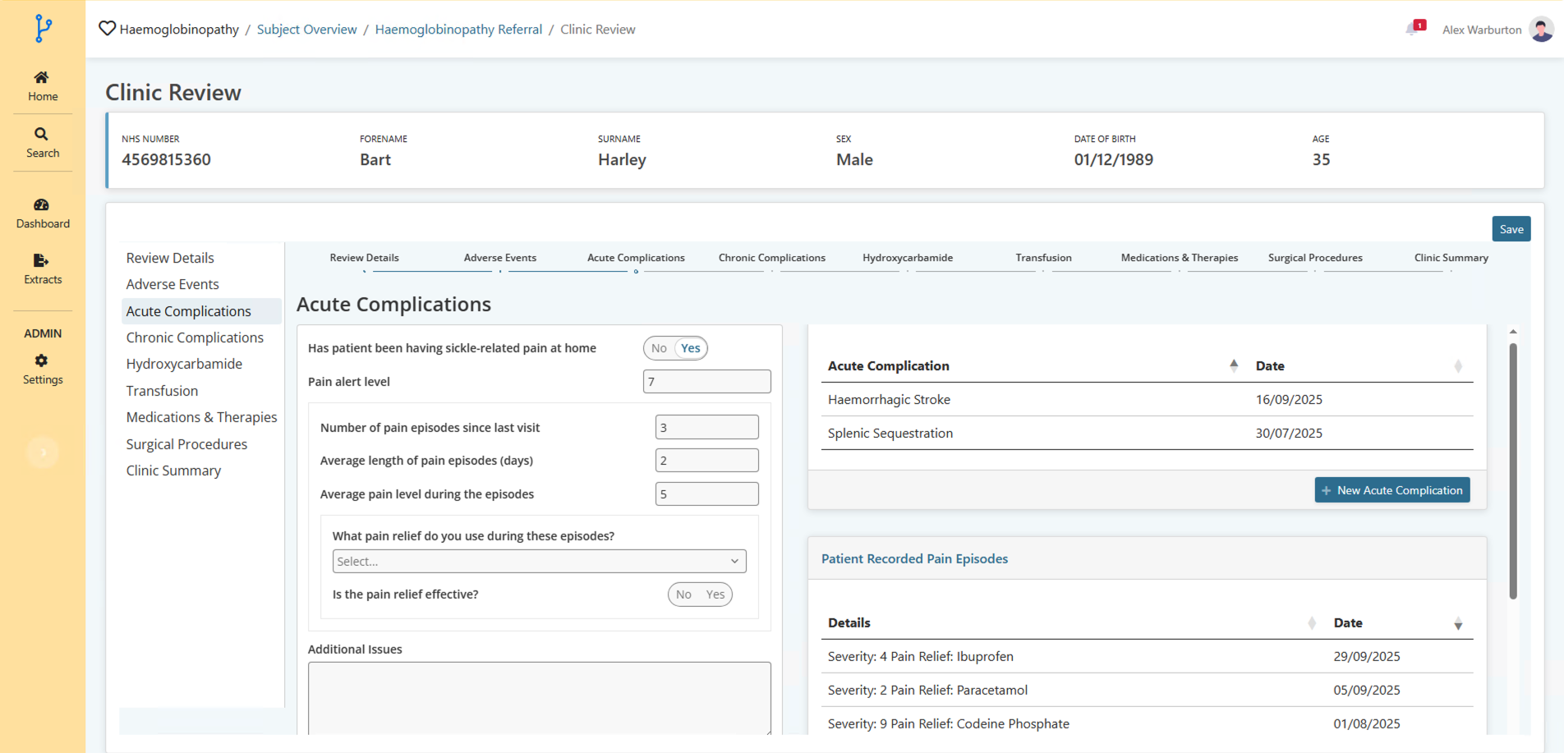The width and height of the screenshot is (1564, 753).
Task: Mark pain relief effective as No
Action: (x=683, y=595)
